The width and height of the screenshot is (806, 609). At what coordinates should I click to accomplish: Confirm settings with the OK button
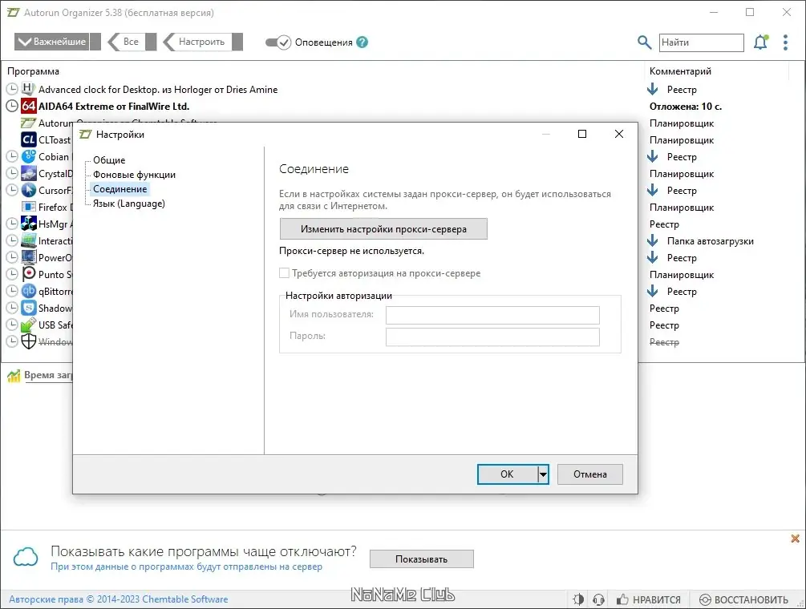(x=508, y=474)
